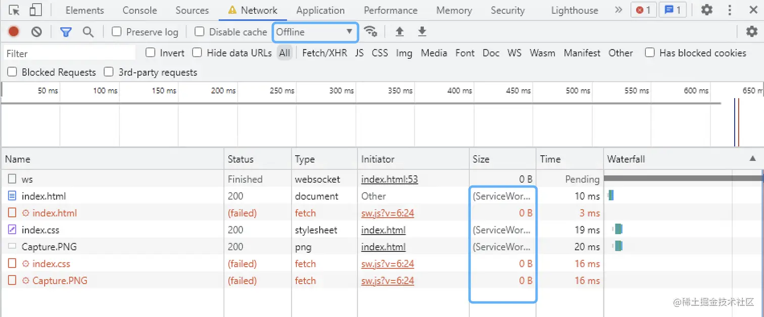This screenshot has height=317, width=764.
Task: Enable the Preserve log checkbox
Action: pos(117,32)
